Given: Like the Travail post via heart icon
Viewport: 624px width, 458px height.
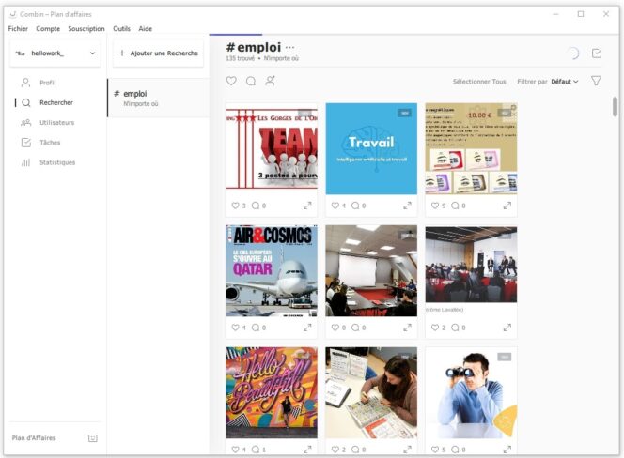Looking at the screenshot, I should [x=335, y=206].
